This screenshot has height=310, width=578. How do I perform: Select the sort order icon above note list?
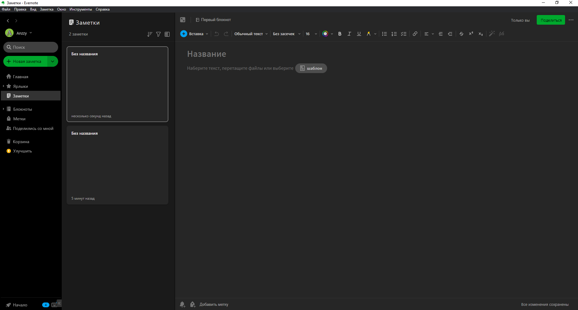coord(149,34)
